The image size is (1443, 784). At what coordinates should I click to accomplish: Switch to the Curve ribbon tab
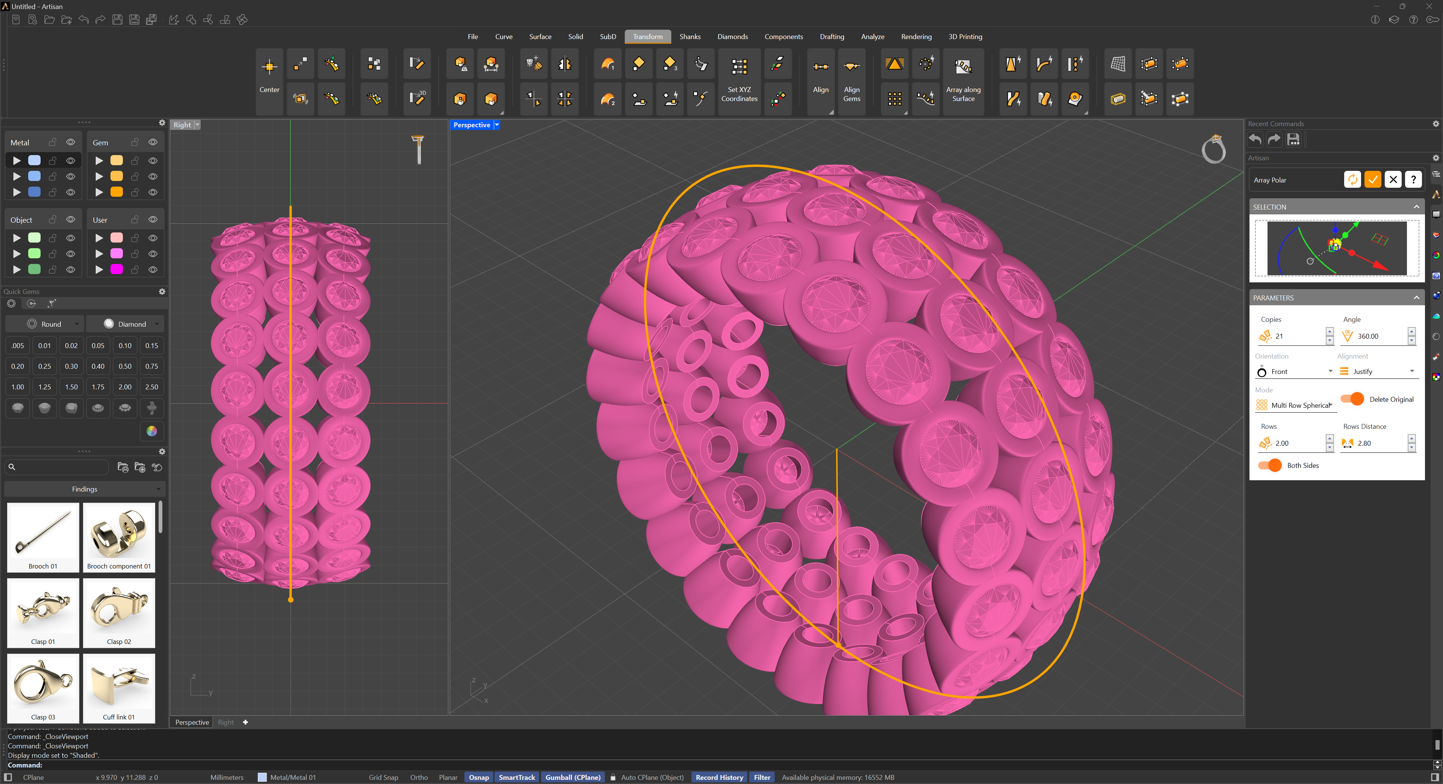[504, 37]
